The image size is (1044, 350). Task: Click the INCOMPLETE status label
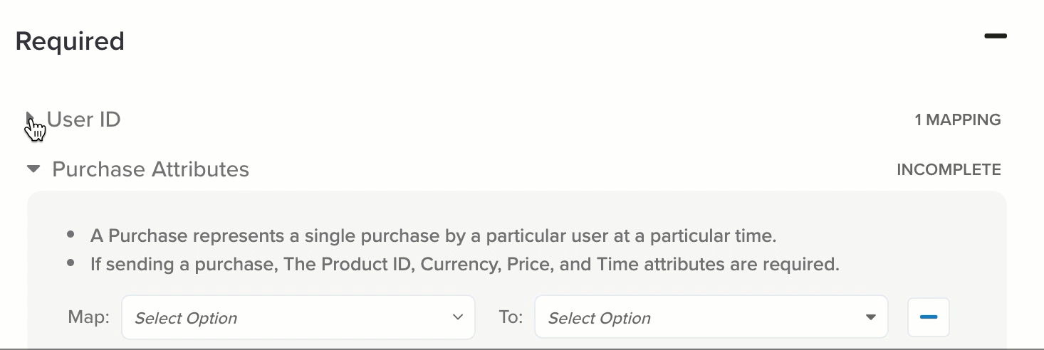tap(948, 170)
